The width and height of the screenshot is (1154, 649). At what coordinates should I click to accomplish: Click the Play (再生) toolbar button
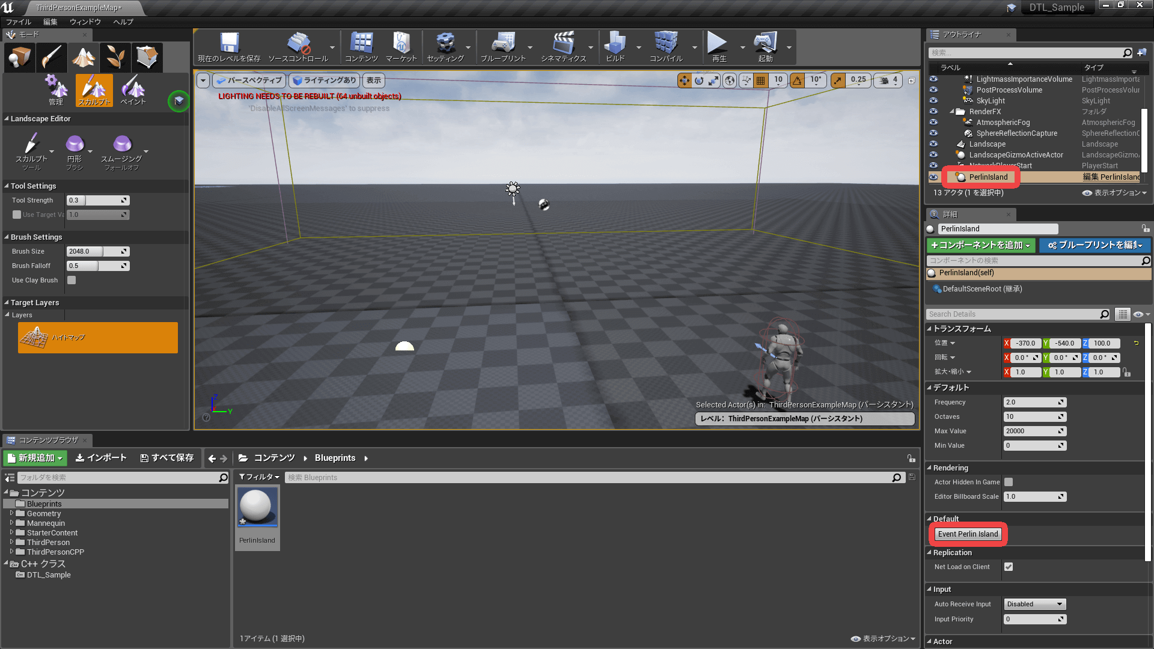point(716,43)
